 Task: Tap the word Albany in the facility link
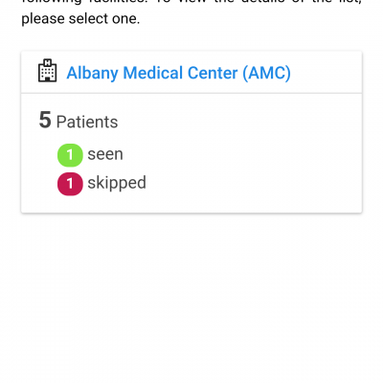pyautogui.click(x=92, y=73)
